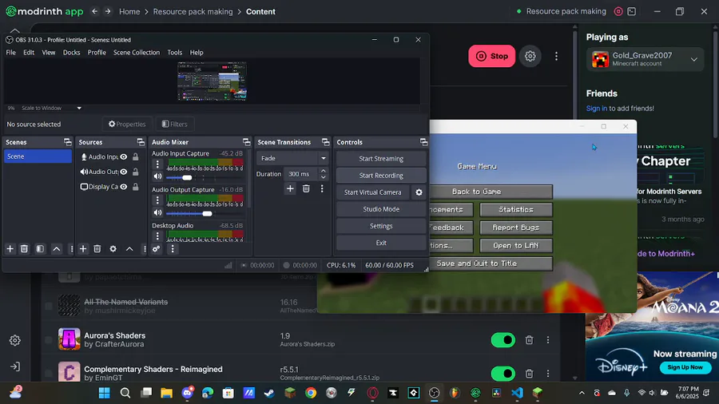Move source up with arrow icon
The height and width of the screenshot is (404, 719).
pyautogui.click(x=129, y=249)
